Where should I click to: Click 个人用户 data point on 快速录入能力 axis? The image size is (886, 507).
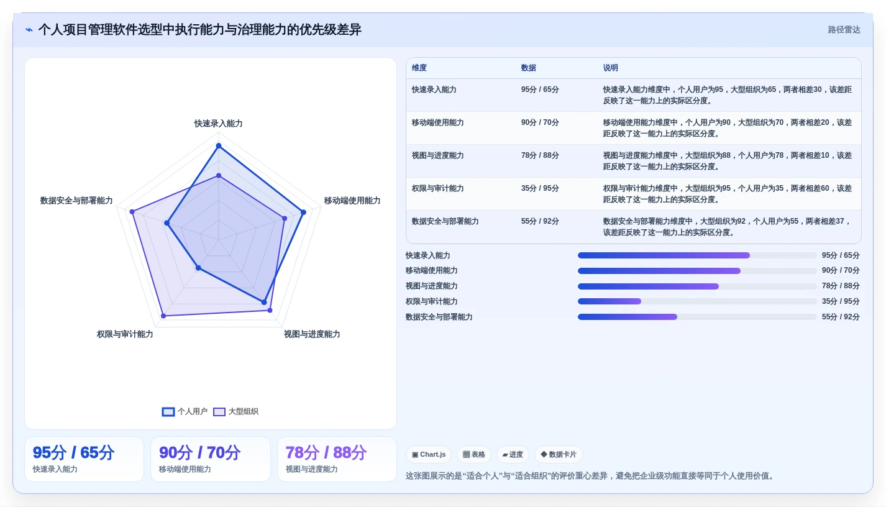point(219,146)
